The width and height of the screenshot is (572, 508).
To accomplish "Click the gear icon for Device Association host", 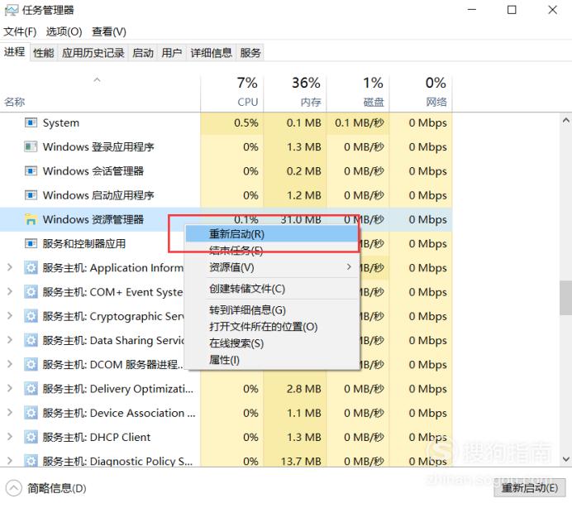I will [31, 413].
